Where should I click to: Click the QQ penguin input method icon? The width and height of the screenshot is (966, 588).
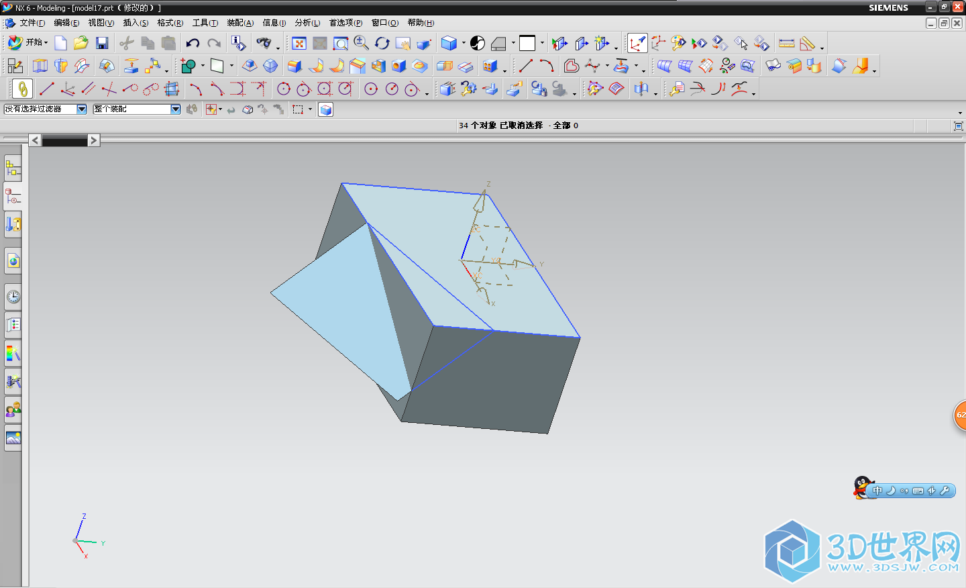click(x=862, y=487)
